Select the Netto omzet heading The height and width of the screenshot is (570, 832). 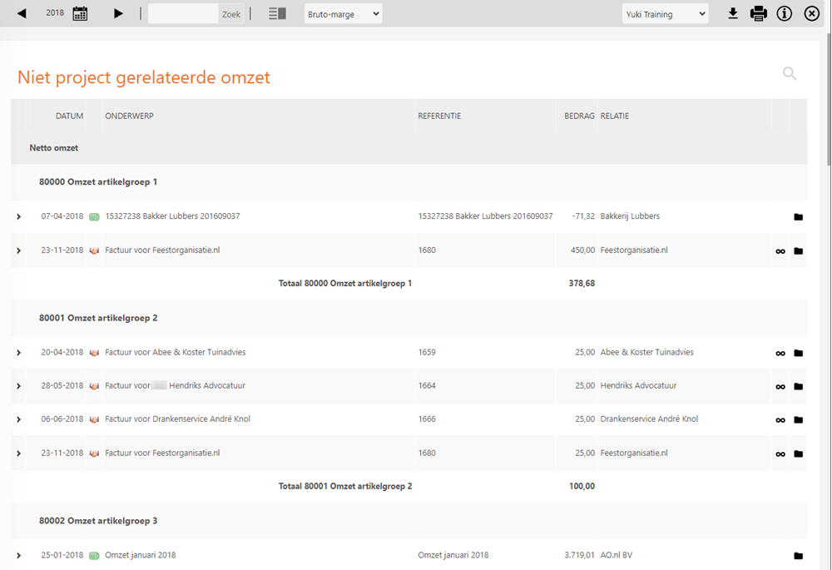(53, 147)
